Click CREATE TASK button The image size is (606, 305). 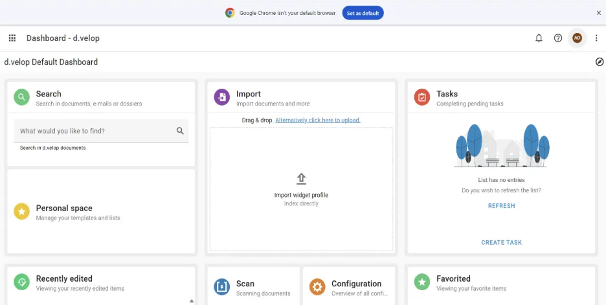[501, 242]
